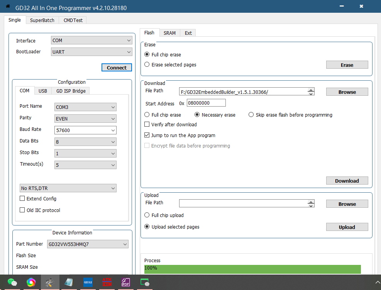Screen dimensions: 381x290
Task: Open the Interface dropdown showing COM
Action: pos(91,40)
